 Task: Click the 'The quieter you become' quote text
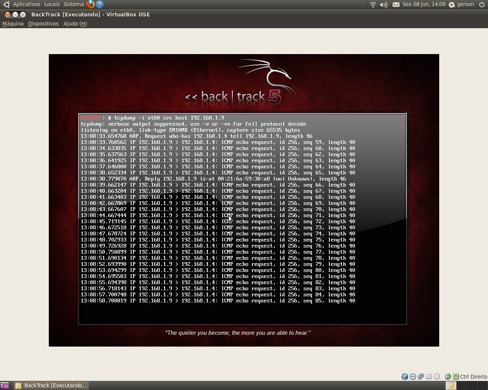(x=238, y=333)
